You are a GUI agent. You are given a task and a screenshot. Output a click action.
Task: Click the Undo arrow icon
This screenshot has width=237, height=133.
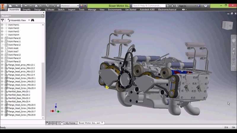pyautogui.click(x=26, y=6)
